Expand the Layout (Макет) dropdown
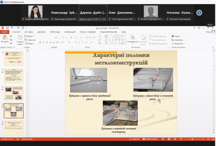The image size is (216, 146). click(x=30, y=36)
